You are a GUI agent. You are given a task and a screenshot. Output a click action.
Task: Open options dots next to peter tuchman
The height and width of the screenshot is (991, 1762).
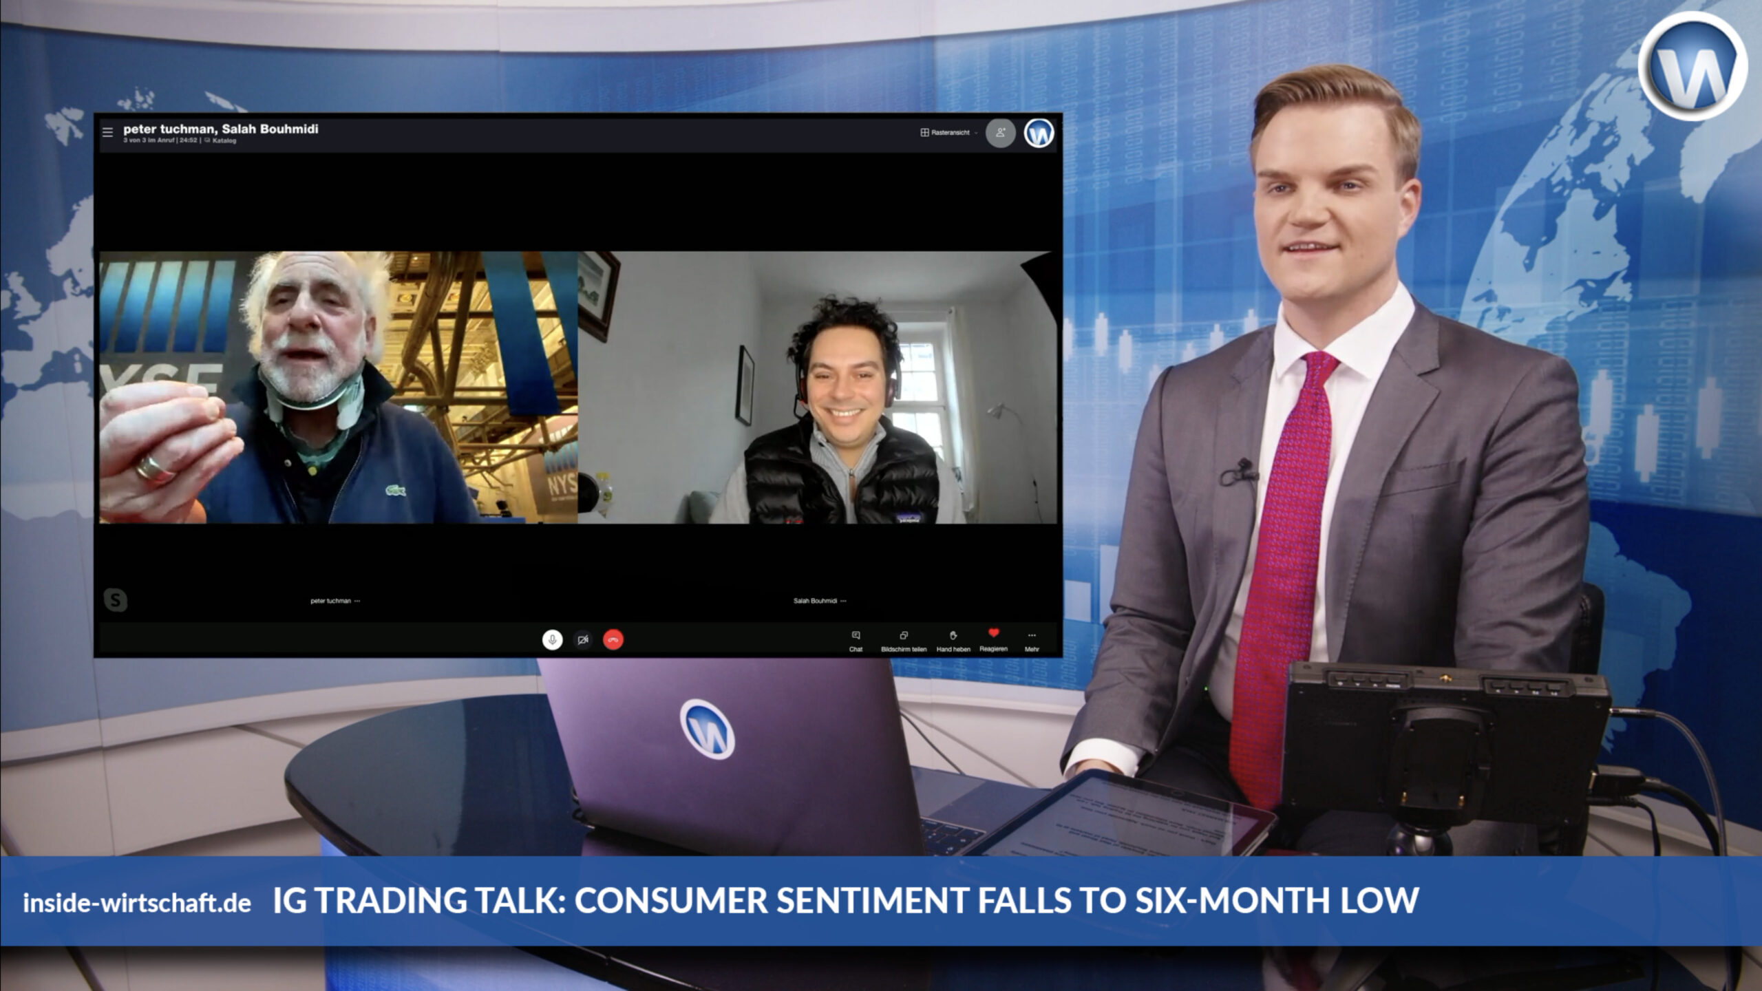tap(357, 601)
